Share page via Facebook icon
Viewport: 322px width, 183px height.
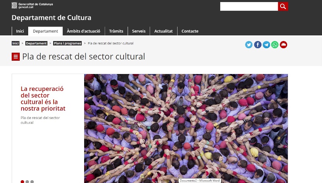pos(258,45)
